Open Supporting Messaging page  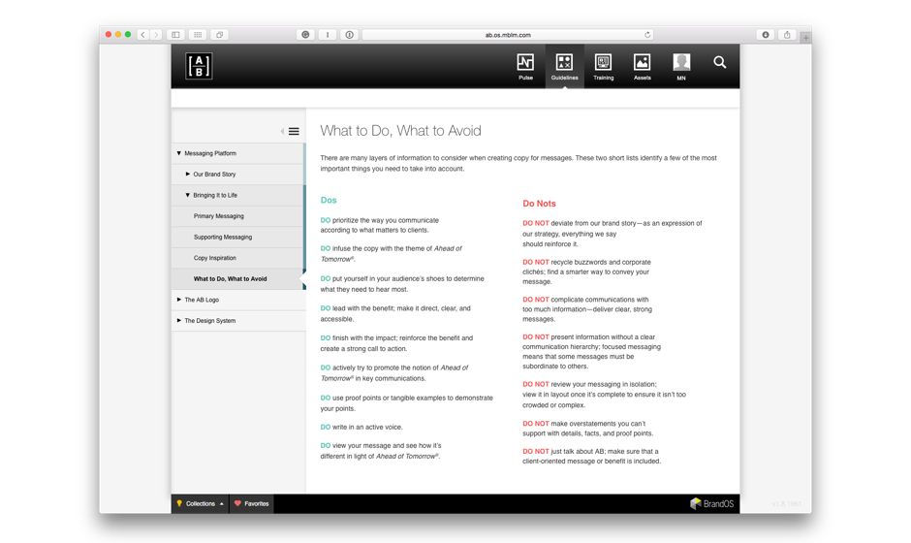tap(223, 237)
